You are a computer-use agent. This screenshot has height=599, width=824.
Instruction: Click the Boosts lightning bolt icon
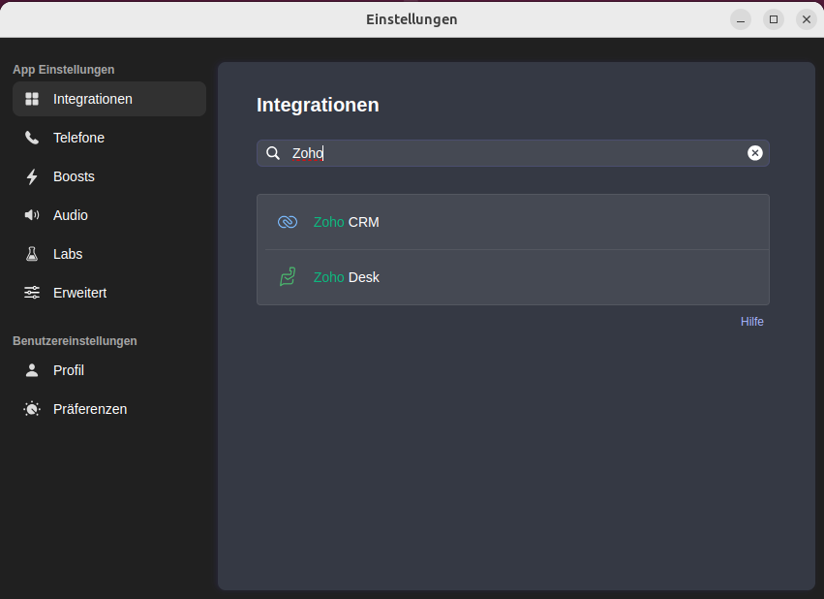coord(32,176)
